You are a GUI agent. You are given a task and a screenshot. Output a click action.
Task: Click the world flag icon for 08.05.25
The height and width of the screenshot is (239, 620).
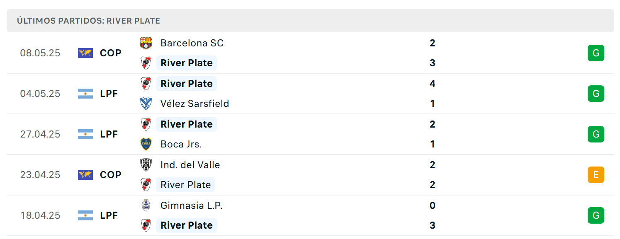(x=85, y=53)
